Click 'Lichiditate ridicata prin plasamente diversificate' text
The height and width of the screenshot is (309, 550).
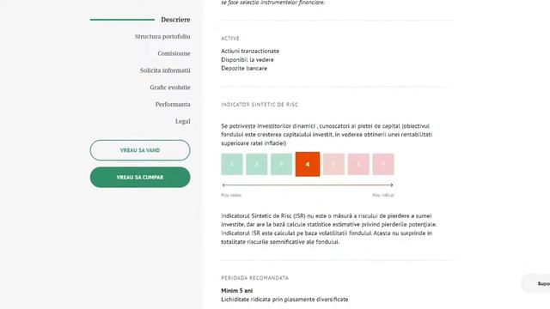click(x=284, y=300)
